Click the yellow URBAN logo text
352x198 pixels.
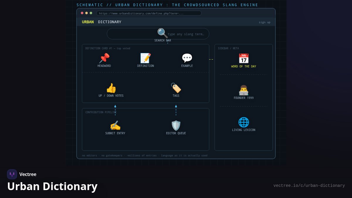tap(88, 22)
